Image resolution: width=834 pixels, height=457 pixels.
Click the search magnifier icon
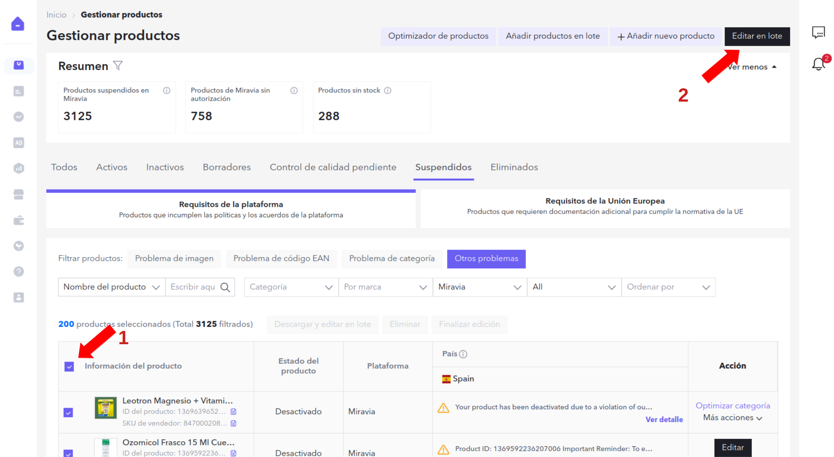(x=225, y=287)
